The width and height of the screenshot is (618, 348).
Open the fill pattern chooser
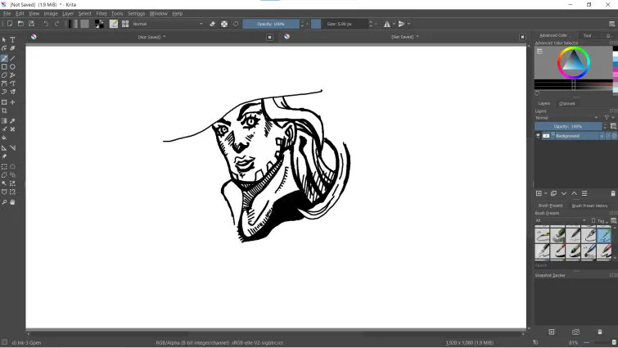point(85,24)
